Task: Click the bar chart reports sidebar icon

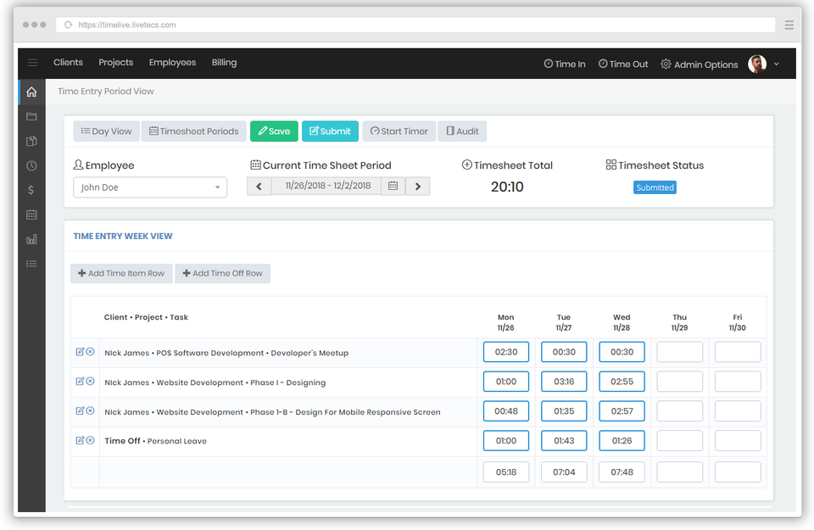Action: tap(31, 240)
